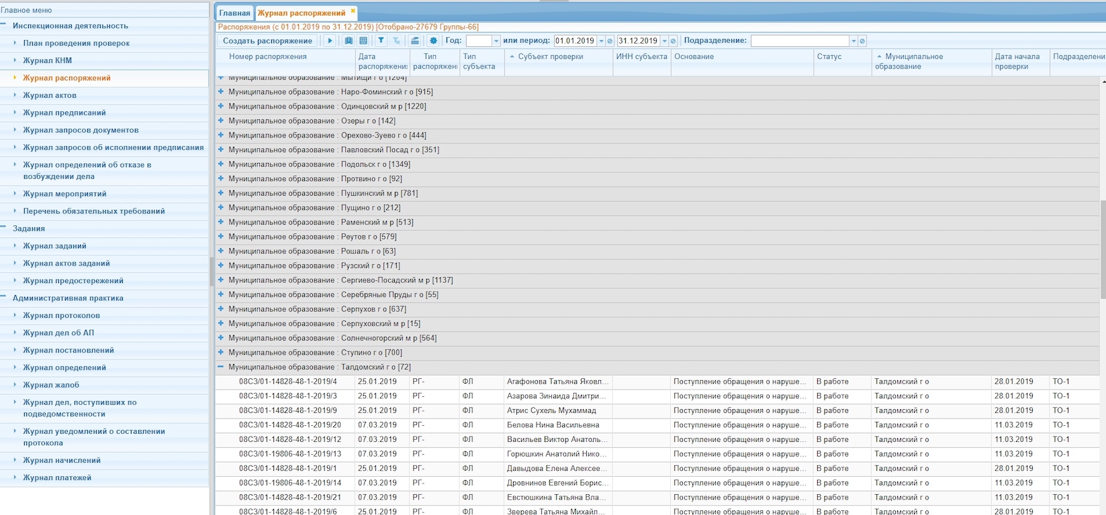Open end date 31.12.2019 calendar dropdown
This screenshot has width=1106, height=515.
664,41
